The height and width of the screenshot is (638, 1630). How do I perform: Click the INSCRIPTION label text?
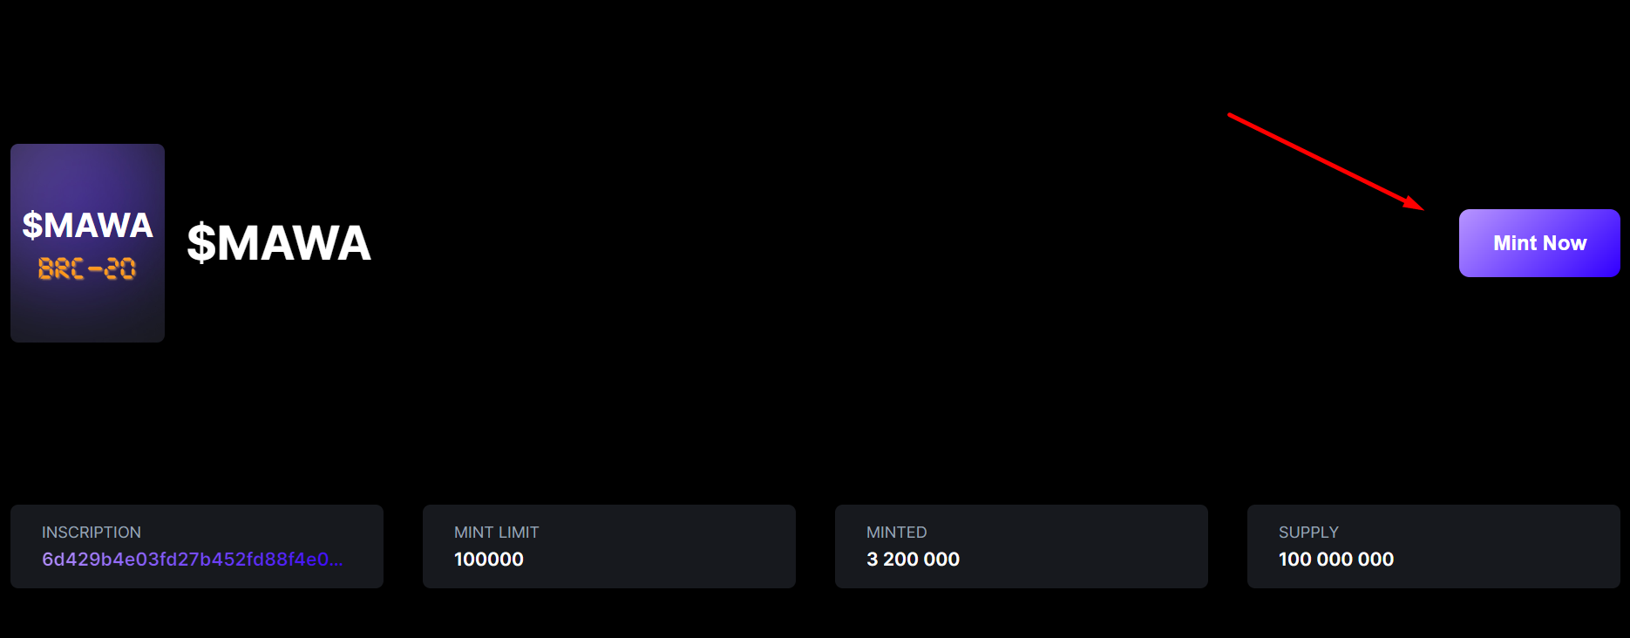[x=92, y=533]
